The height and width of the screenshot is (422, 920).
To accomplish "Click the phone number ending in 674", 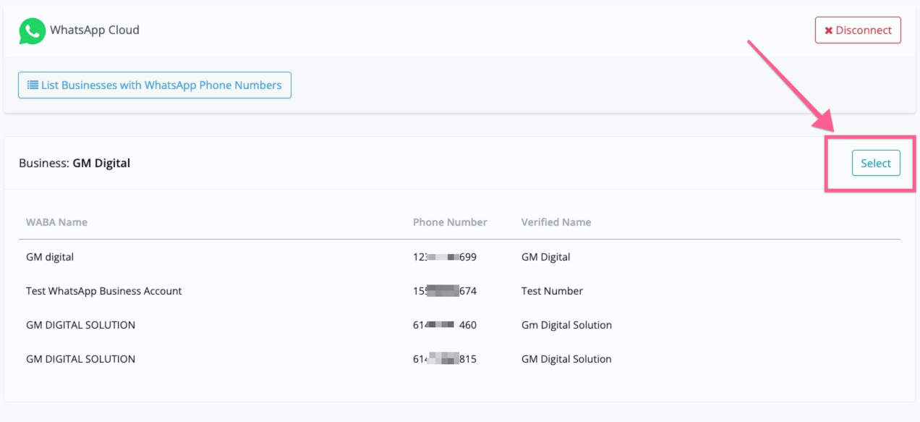I will (445, 291).
